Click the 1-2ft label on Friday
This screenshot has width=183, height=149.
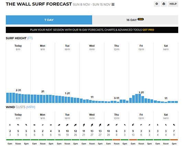pos(141,93)
